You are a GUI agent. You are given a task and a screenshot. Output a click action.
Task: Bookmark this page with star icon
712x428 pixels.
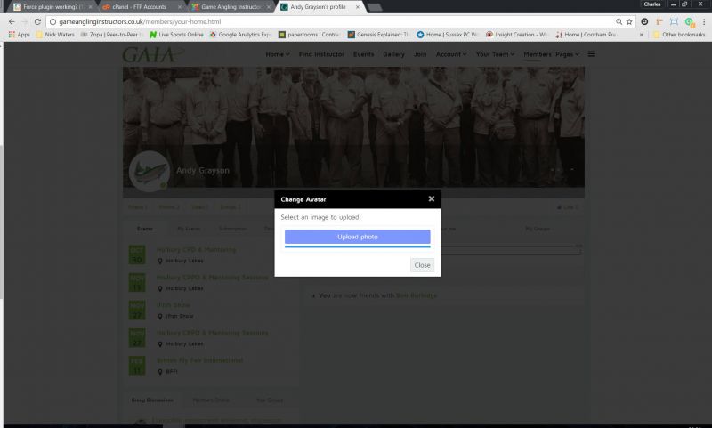[x=629, y=21]
